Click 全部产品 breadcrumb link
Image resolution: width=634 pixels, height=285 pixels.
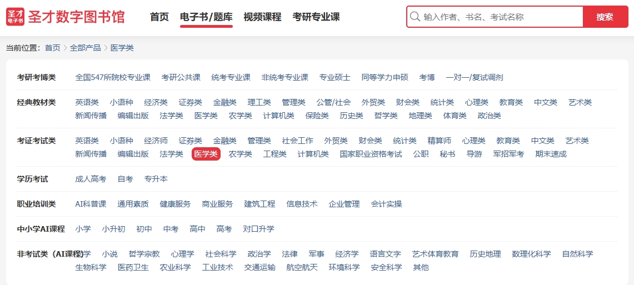coord(86,48)
